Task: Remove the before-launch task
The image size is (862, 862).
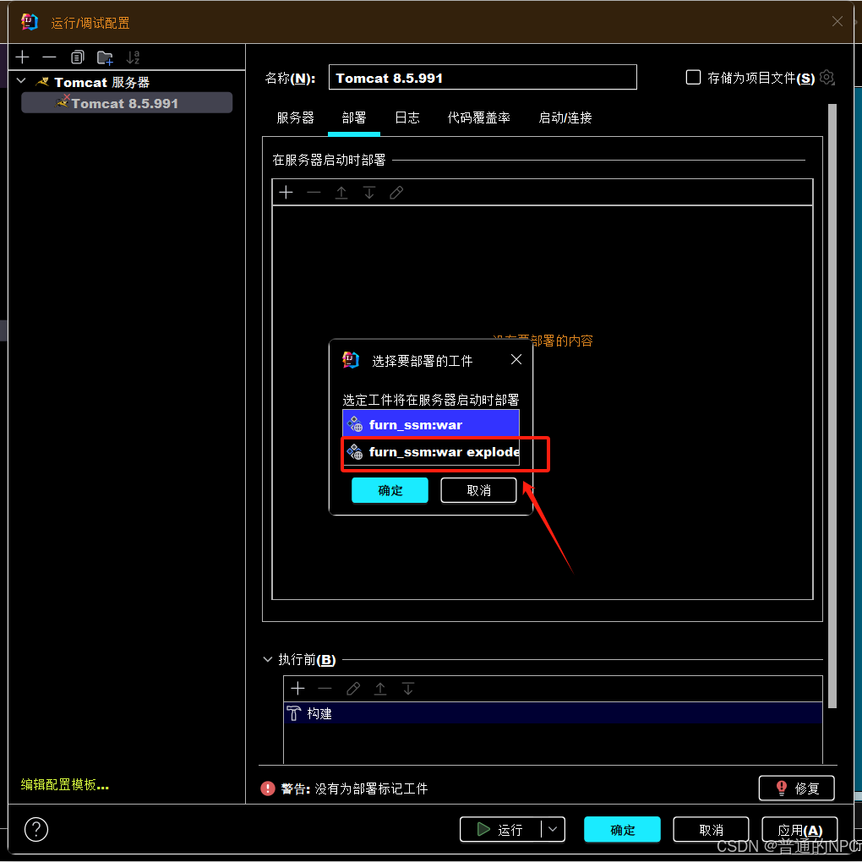Action: click(325, 688)
